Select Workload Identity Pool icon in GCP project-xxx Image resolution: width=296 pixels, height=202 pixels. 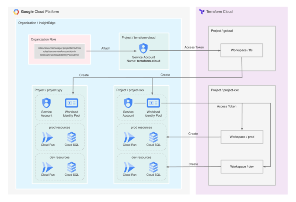[x=153, y=103]
